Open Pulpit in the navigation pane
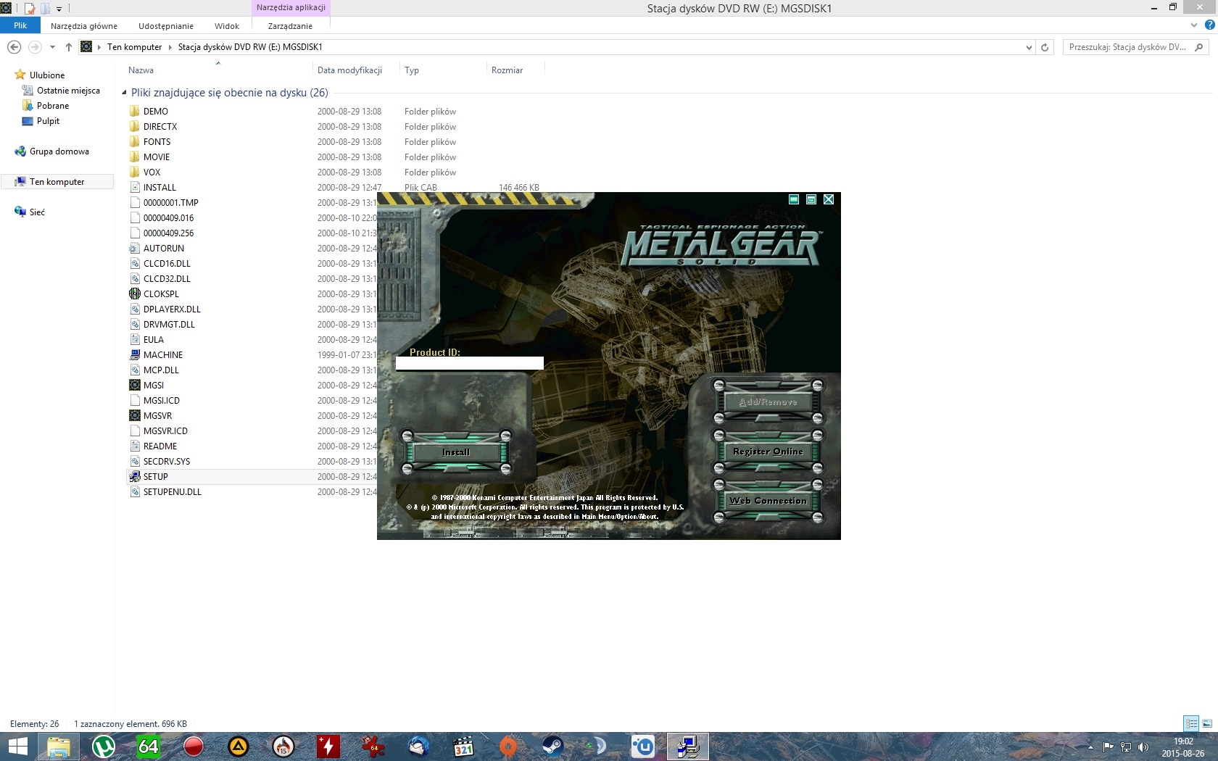This screenshot has width=1218, height=761. [48, 121]
